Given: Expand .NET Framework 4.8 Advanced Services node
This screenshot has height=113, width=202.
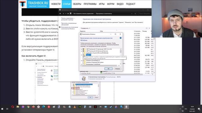Looking at the screenshot, I should click(81, 51).
